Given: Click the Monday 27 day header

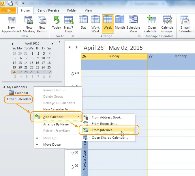Looking at the screenshot, I should pyautogui.click(x=171, y=56).
